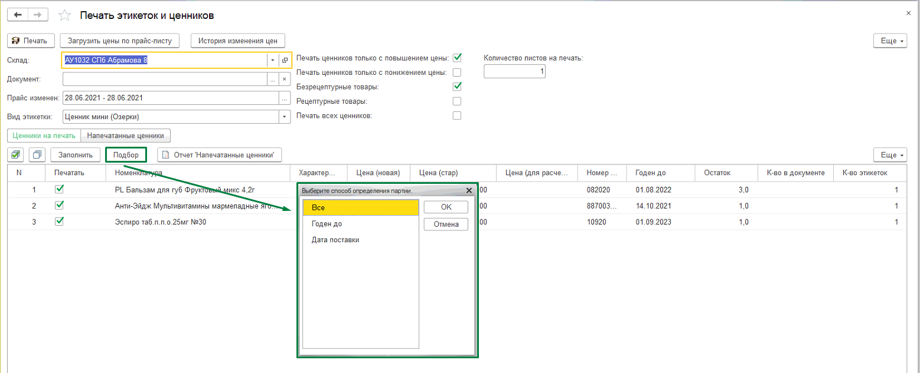
Task: Open period picker for Прайс изменен field
Action: click(285, 98)
